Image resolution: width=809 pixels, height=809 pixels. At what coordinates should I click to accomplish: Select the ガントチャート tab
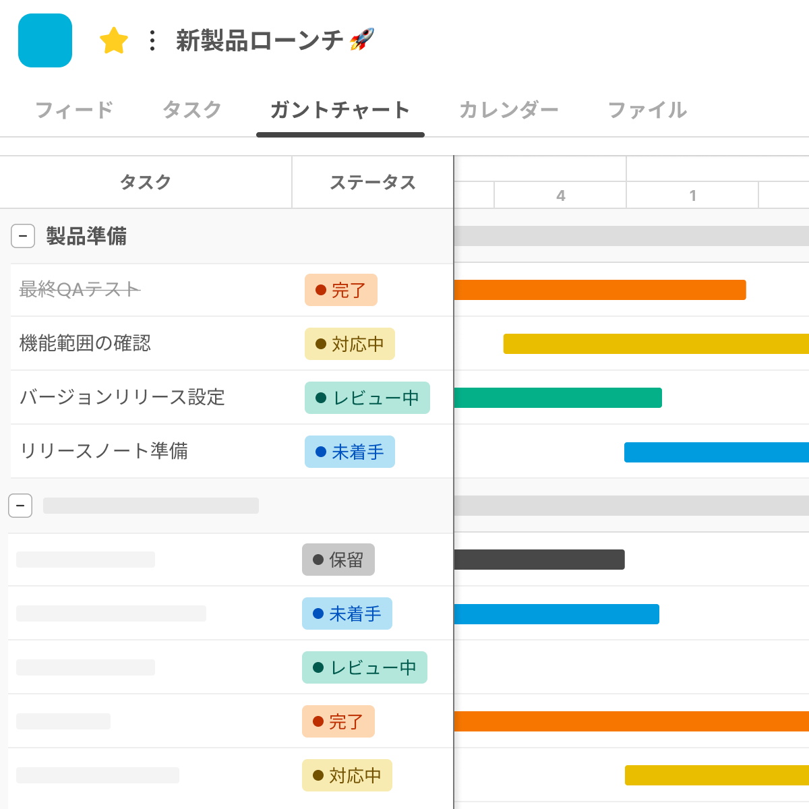point(340,110)
